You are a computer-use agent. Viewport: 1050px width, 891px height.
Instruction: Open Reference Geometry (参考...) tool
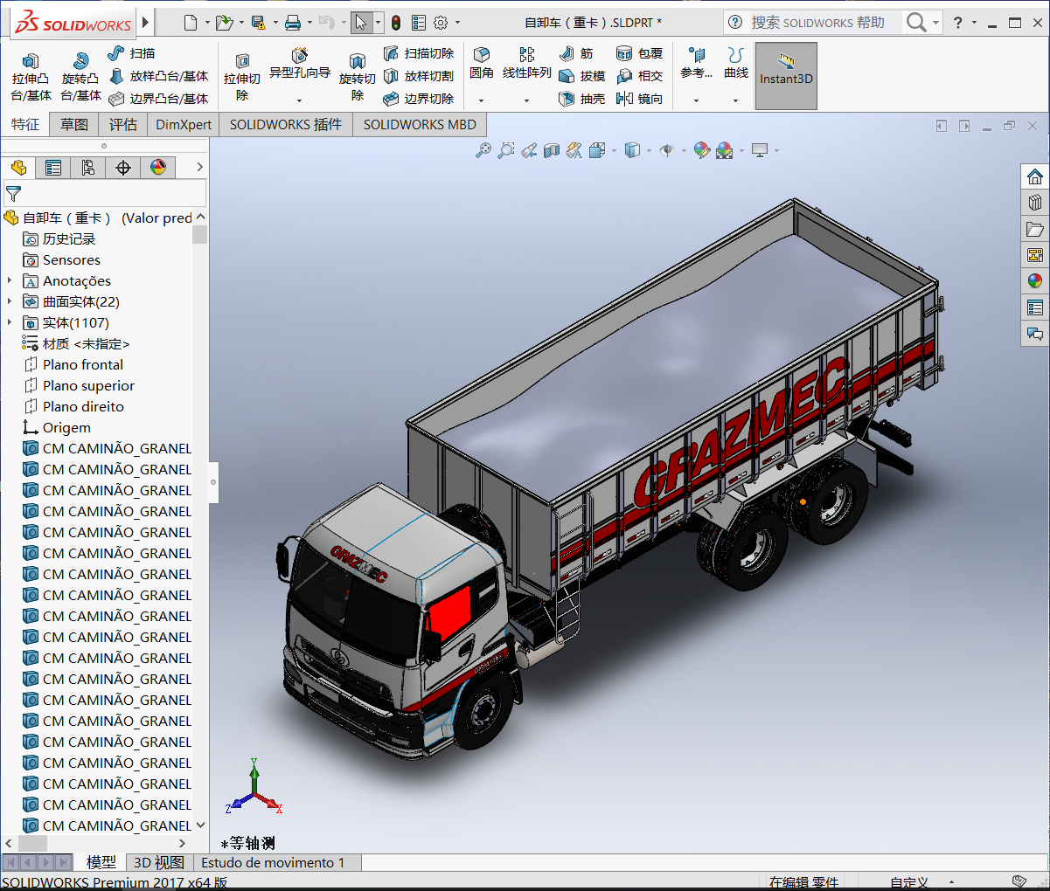[x=696, y=63]
